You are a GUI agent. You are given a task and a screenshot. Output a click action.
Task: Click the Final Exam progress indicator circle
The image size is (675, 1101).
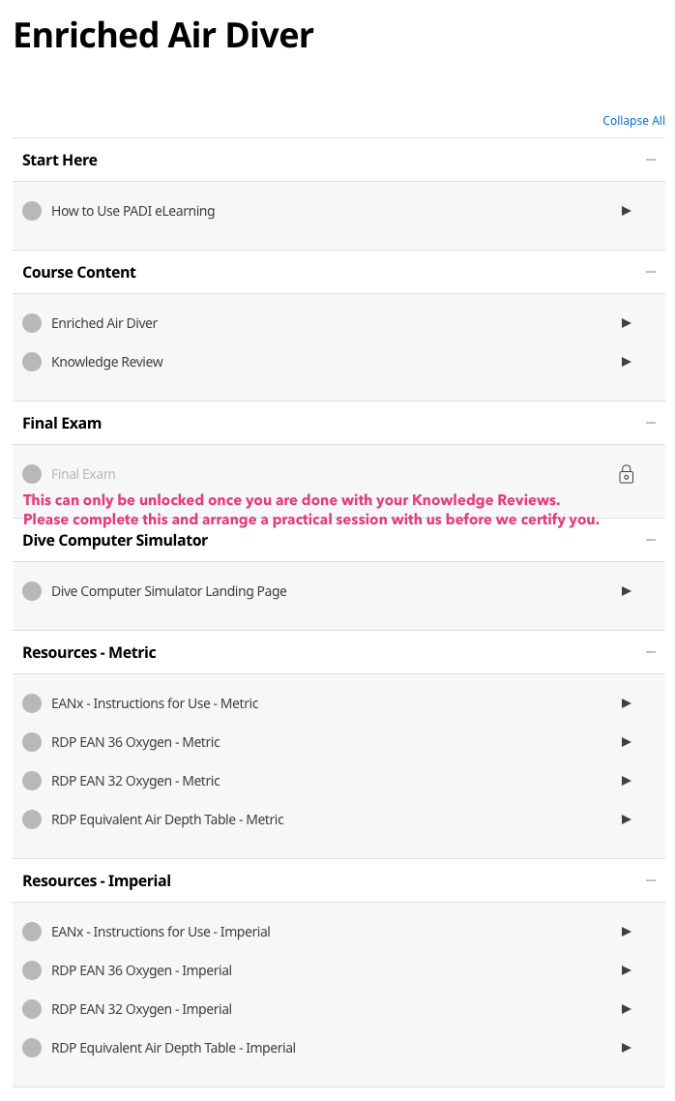[32, 474]
